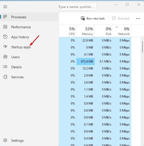144x146 pixels.
Task: Select the row showing 873.4 MB memory
Action: [95, 61]
